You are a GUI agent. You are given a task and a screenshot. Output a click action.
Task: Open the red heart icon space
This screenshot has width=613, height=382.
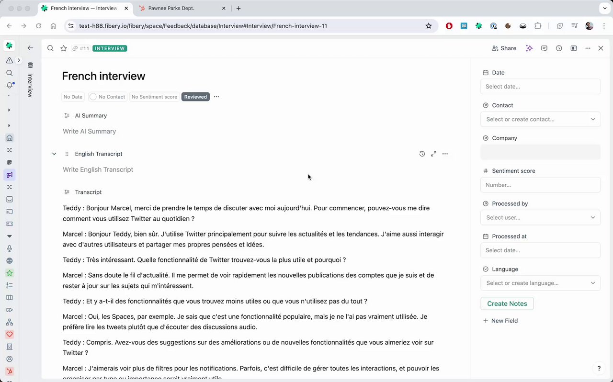tap(9, 335)
